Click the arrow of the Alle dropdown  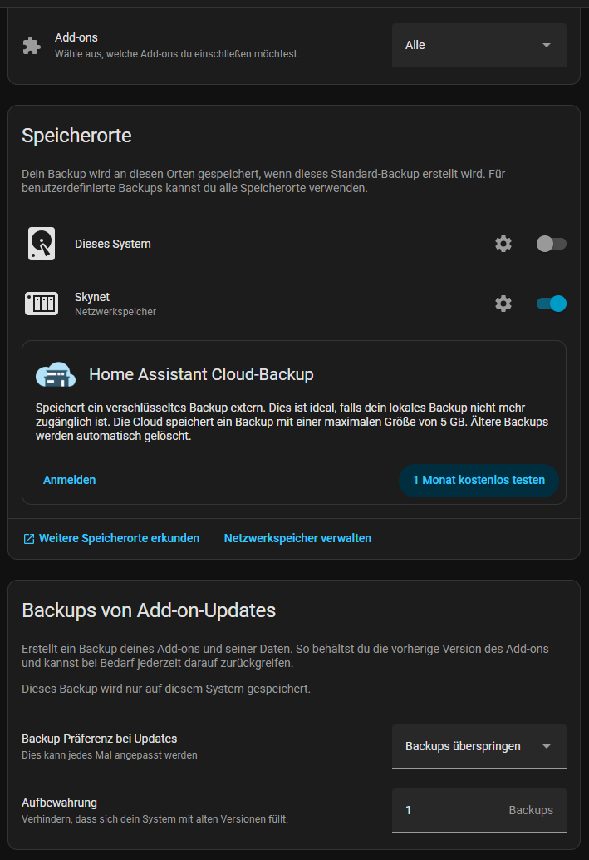546,45
